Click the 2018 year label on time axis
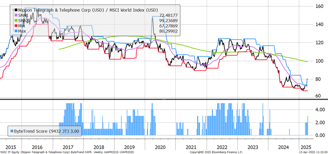The width and height of the screenshot is (328, 154). point(98,147)
